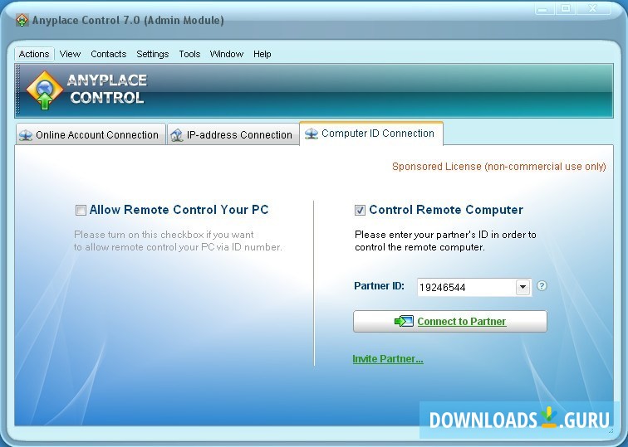The width and height of the screenshot is (628, 447).
Task: Open the Window menu
Action: 226,54
